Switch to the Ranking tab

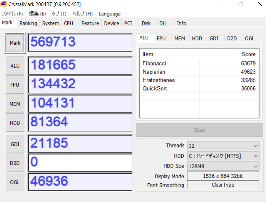pyautogui.click(x=28, y=23)
